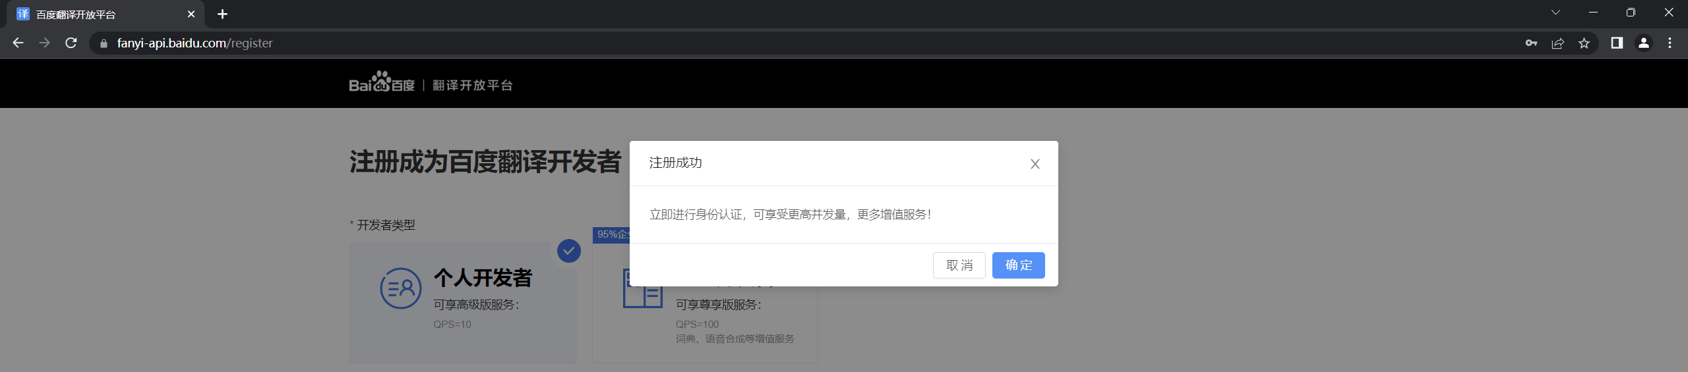Viewport: 1688px width, 372px height.
Task: Click the Baidu logo
Action: point(382,82)
